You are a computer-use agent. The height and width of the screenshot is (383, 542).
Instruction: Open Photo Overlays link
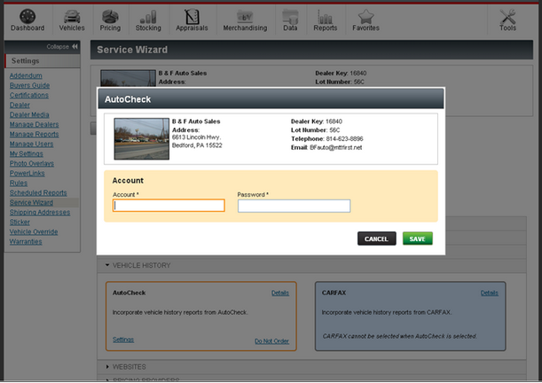[x=31, y=163]
